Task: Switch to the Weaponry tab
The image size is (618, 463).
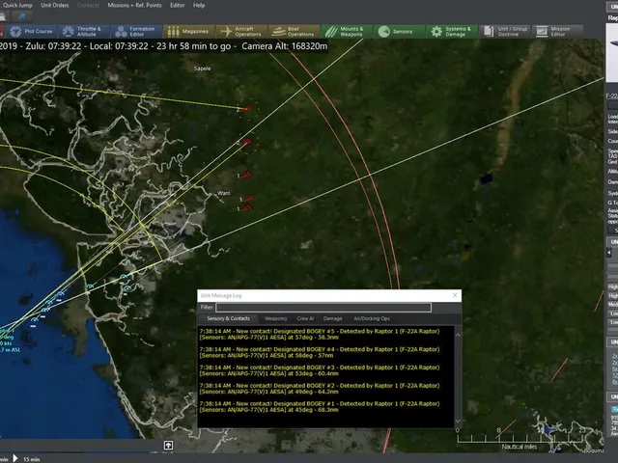Action: 275,318
